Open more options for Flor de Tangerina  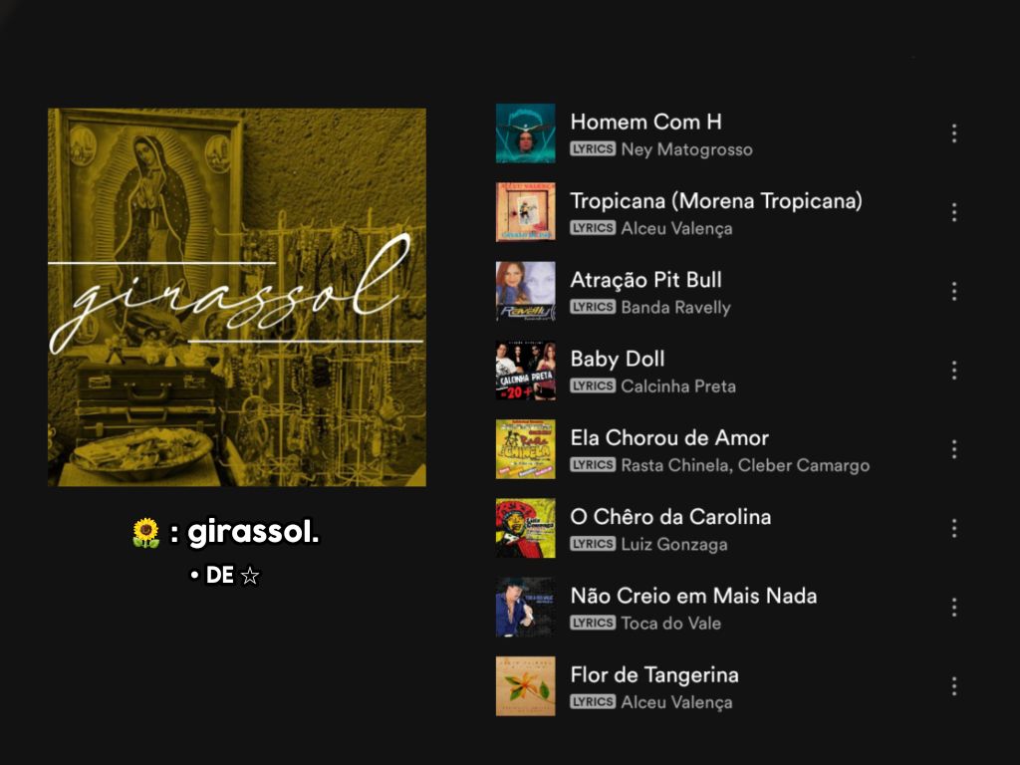tap(953, 686)
